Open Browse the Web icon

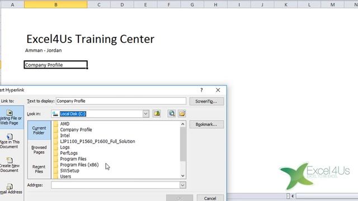click(172, 113)
